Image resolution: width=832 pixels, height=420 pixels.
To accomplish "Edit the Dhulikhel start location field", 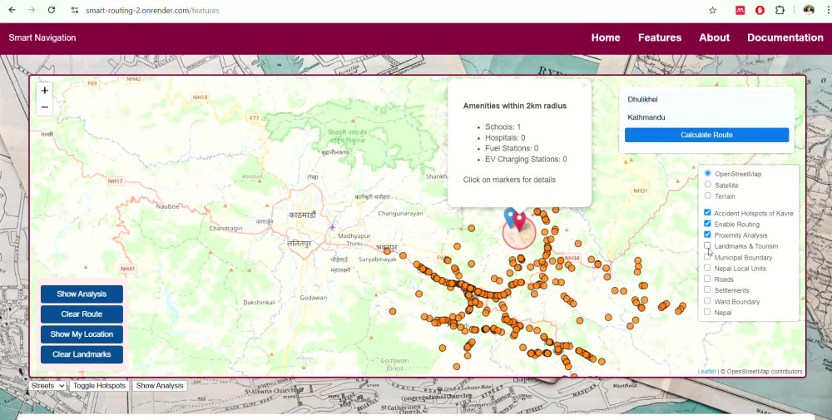I will click(706, 99).
